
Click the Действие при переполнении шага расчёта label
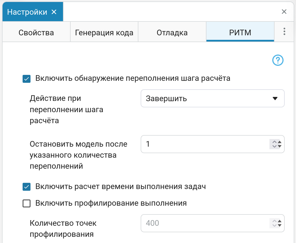(x=66, y=110)
